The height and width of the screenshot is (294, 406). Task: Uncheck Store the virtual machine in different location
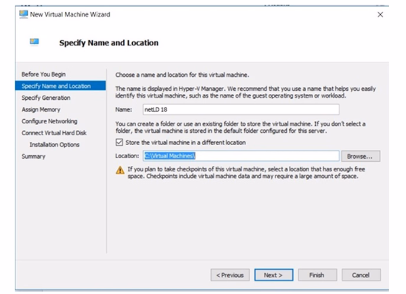pos(119,142)
